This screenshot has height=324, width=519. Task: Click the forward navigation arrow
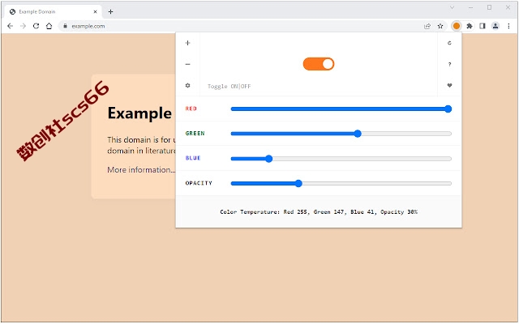coord(23,26)
